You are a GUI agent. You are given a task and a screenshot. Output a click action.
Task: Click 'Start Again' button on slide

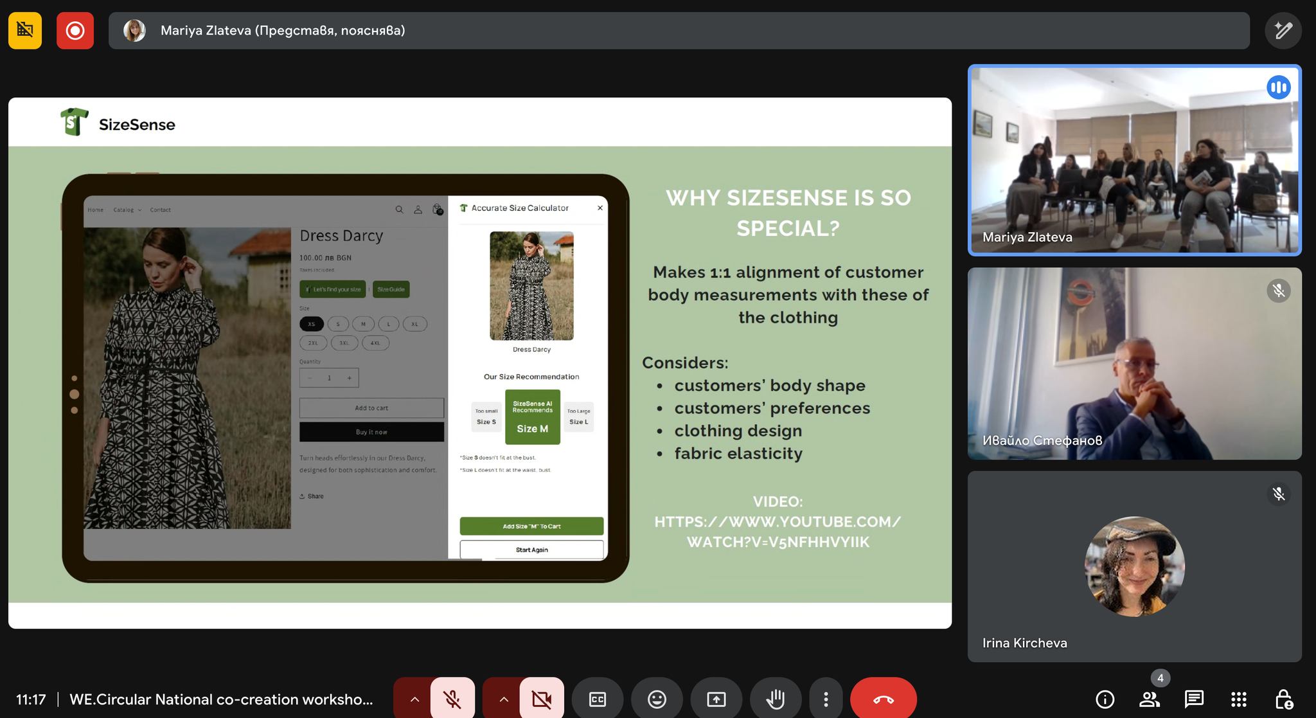click(531, 550)
